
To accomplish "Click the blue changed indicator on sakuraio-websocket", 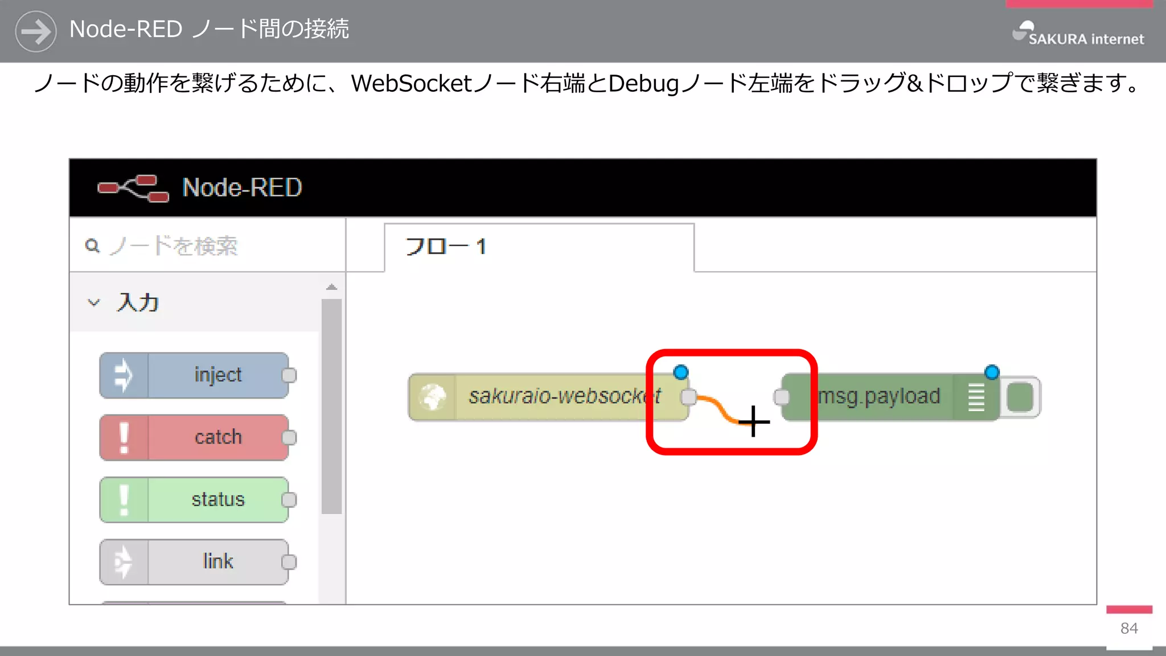I will tap(681, 372).
